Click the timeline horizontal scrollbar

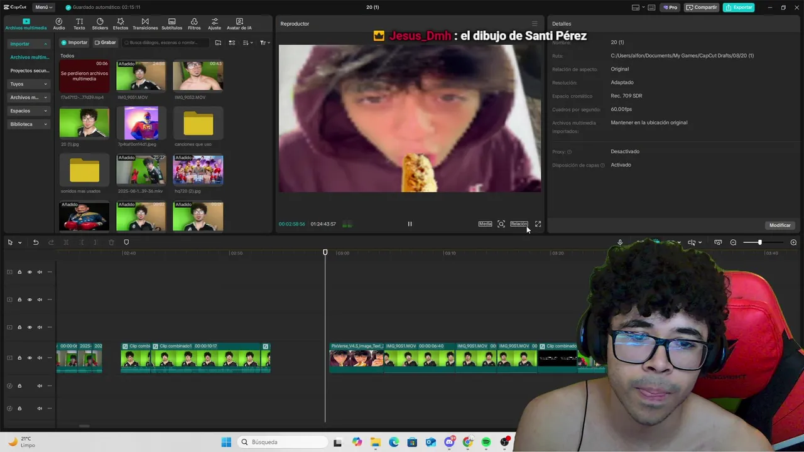(x=84, y=426)
